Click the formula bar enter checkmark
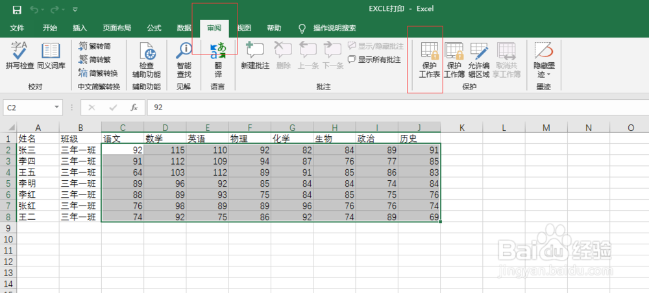The width and height of the screenshot is (649, 293). [x=113, y=108]
